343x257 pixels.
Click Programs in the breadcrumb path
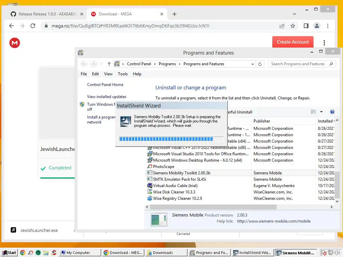coord(167,64)
